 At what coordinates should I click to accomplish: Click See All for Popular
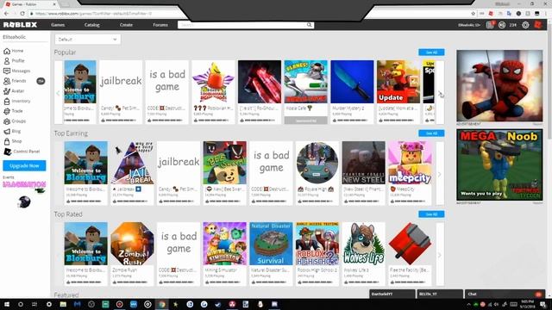point(431,53)
